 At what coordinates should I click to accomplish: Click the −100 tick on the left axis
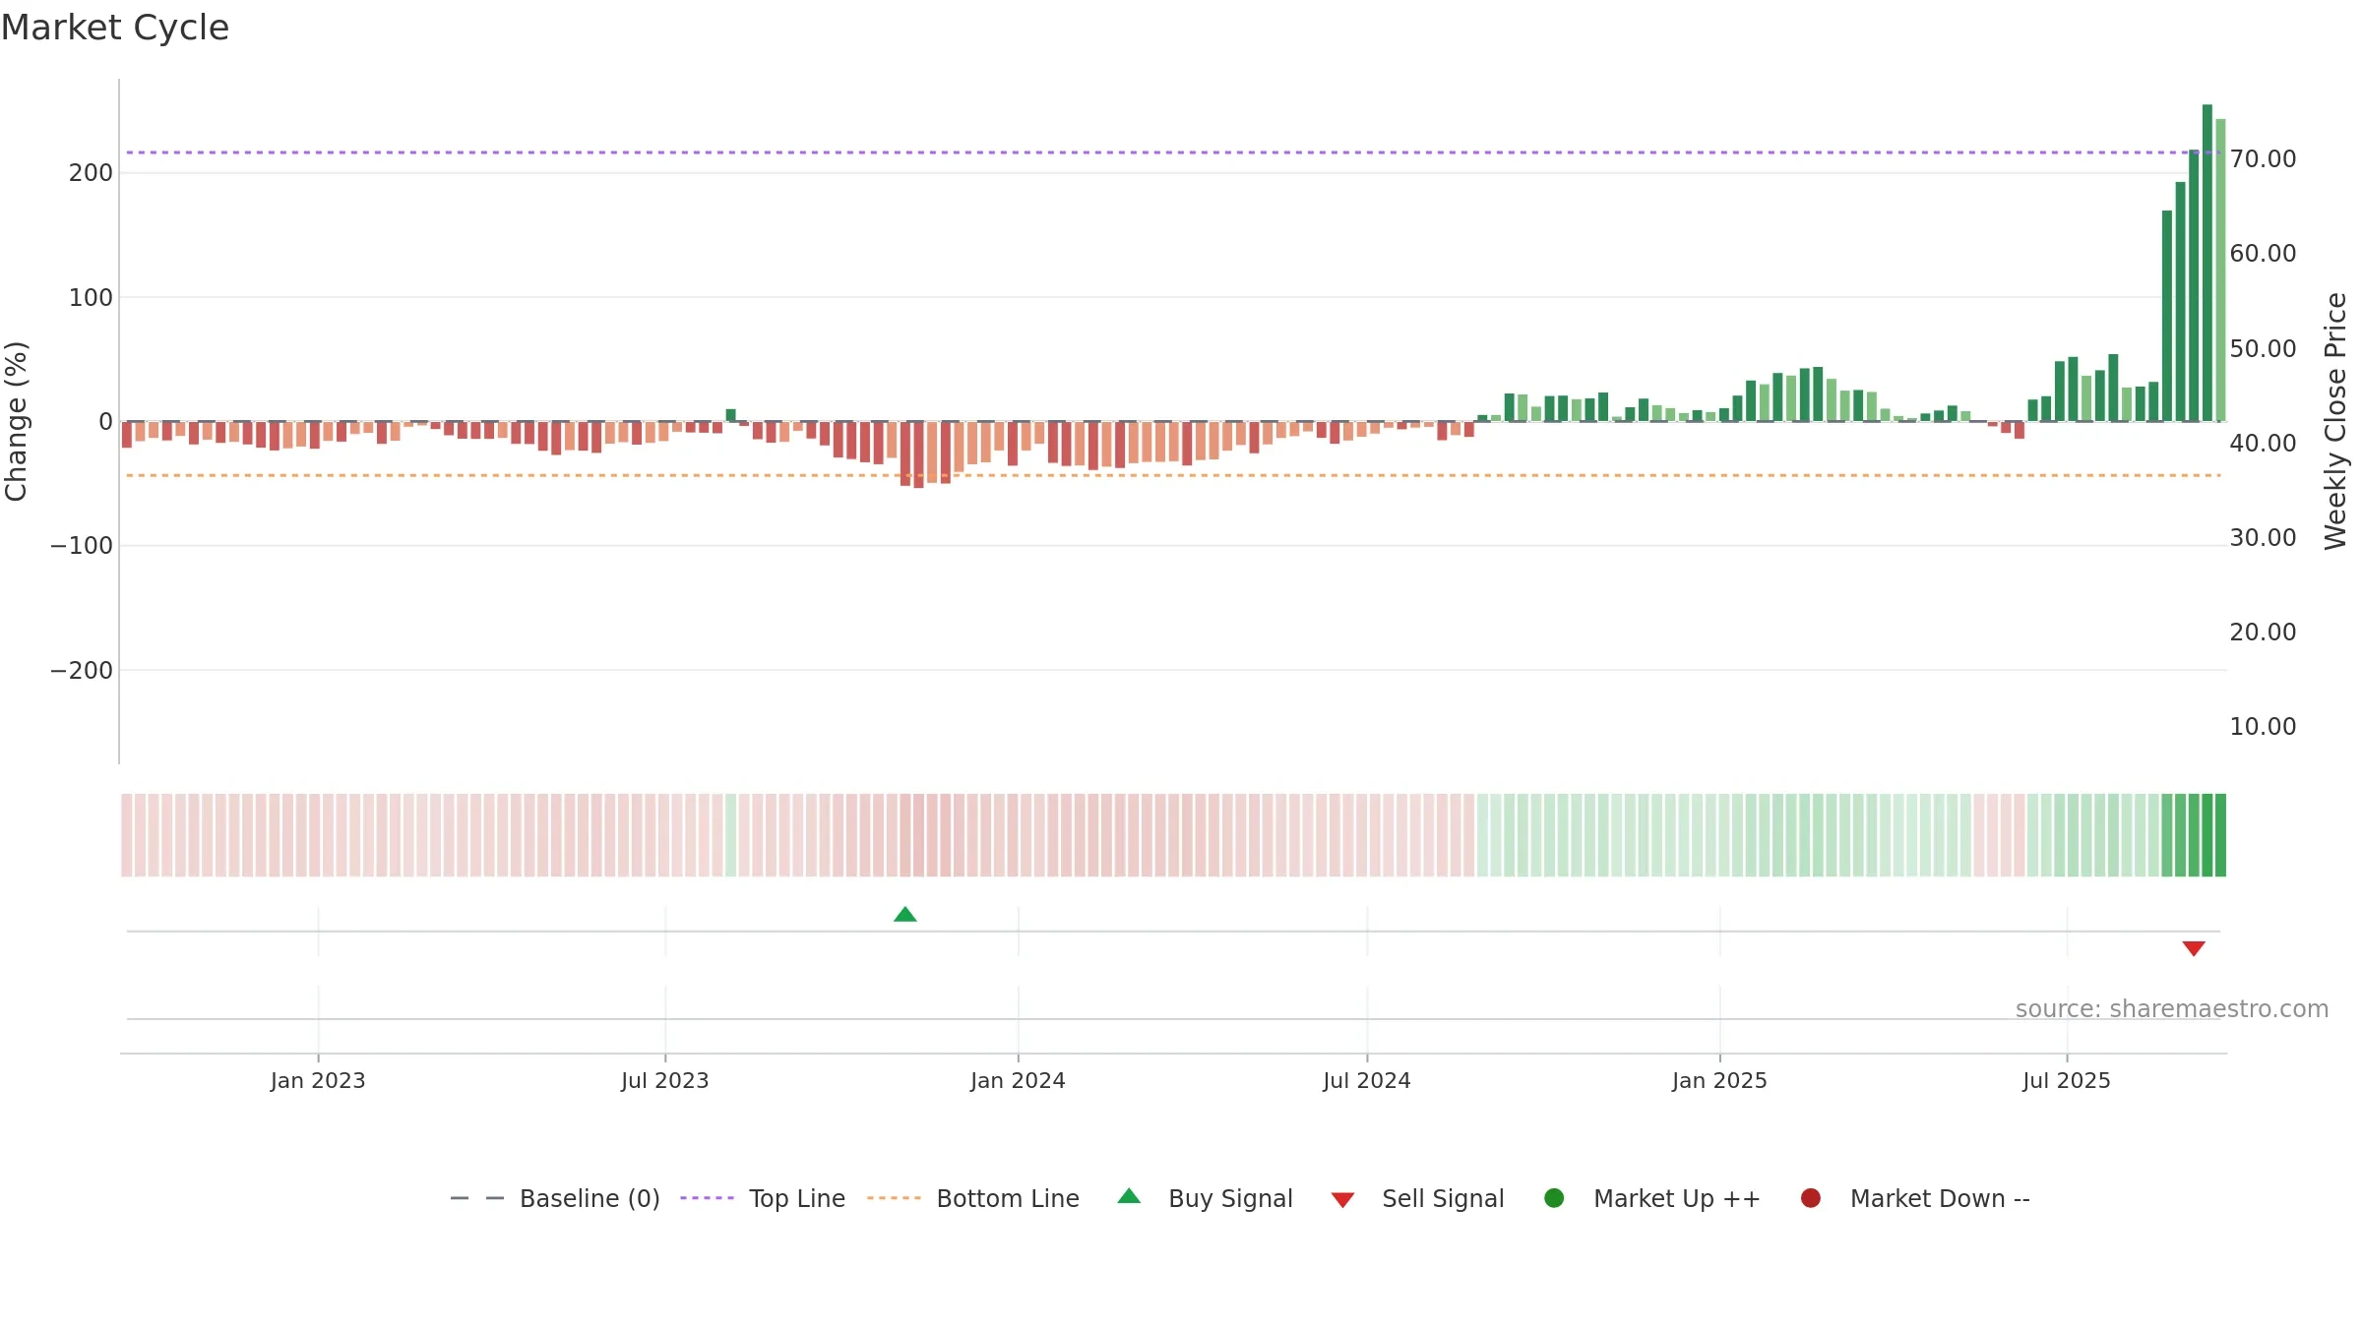(x=82, y=546)
